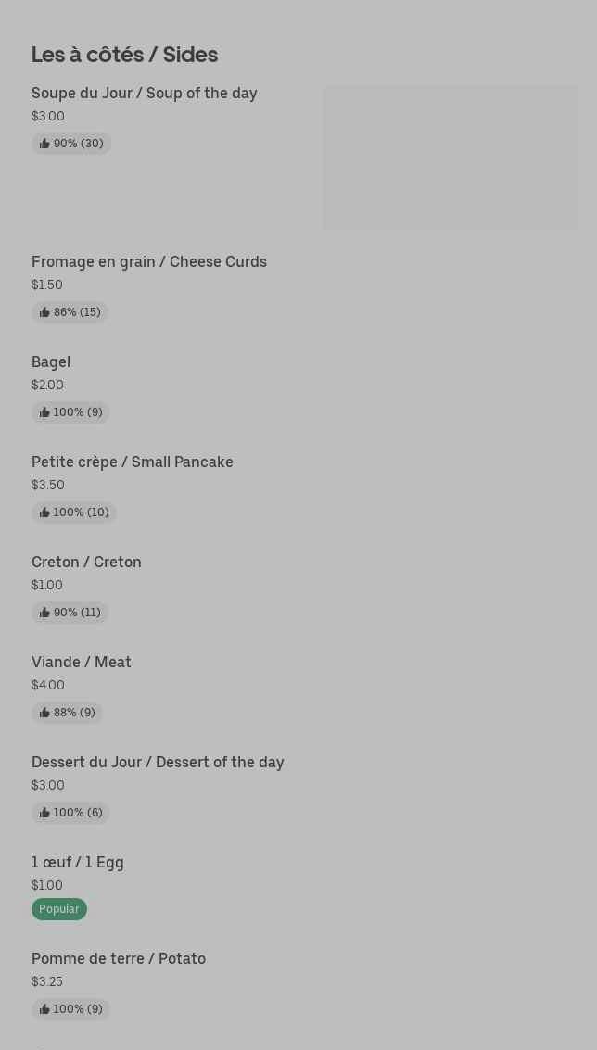This screenshot has height=1050, width=597.
Task: Select the Creton / Creton item
Action: (86, 562)
